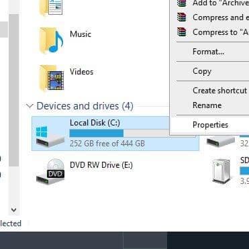The image size is (249, 249).
Task: Choose Copy from the context menu
Action: pyautogui.click(x=202, y=71)
